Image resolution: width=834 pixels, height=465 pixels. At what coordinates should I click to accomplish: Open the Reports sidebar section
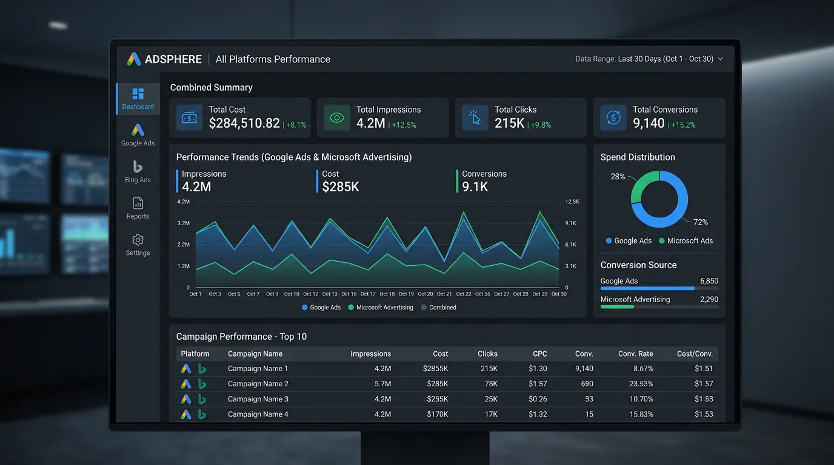point(138,208)
